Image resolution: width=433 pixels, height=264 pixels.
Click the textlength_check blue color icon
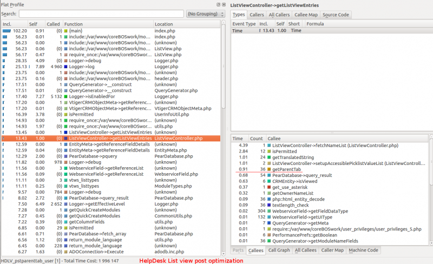click(x=269, y=205)
